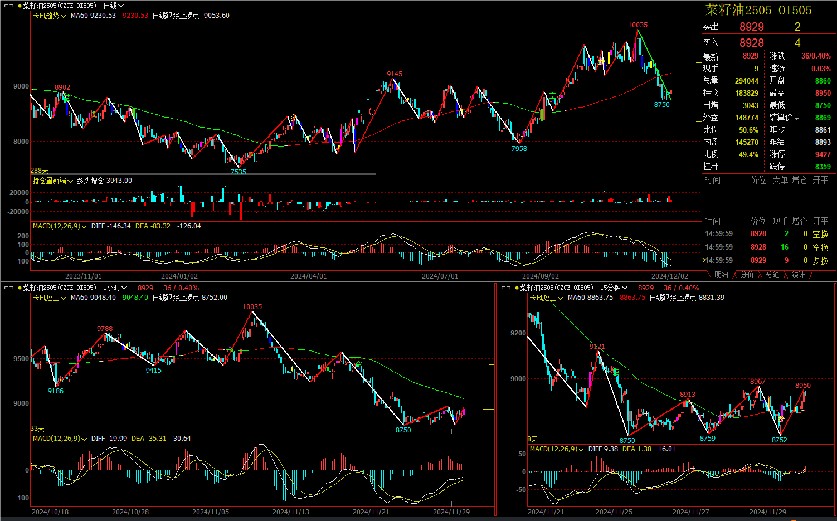Expand the 持仓量新编 indicator selector
Screen dimensions: 837x521
tap(53, 181)
